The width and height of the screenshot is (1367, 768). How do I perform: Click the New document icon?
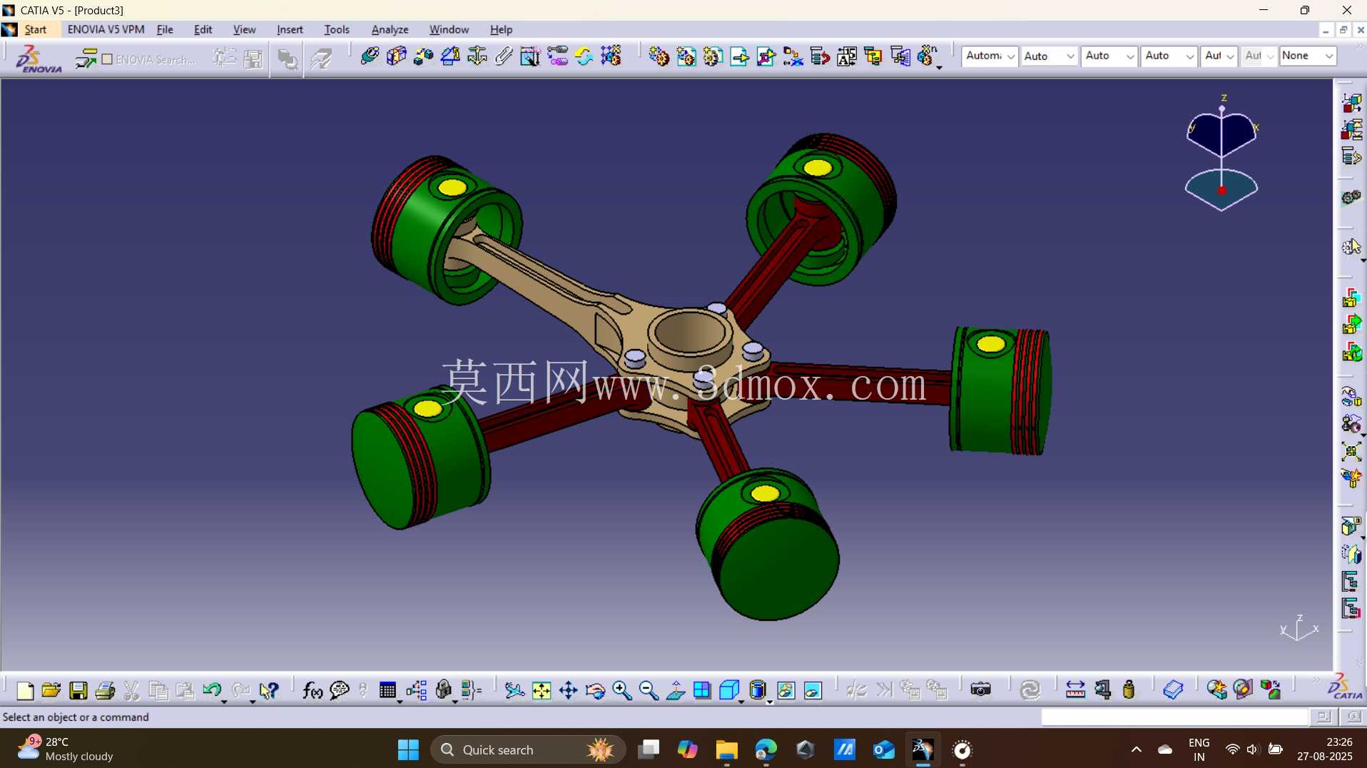[x=25, y=690]
